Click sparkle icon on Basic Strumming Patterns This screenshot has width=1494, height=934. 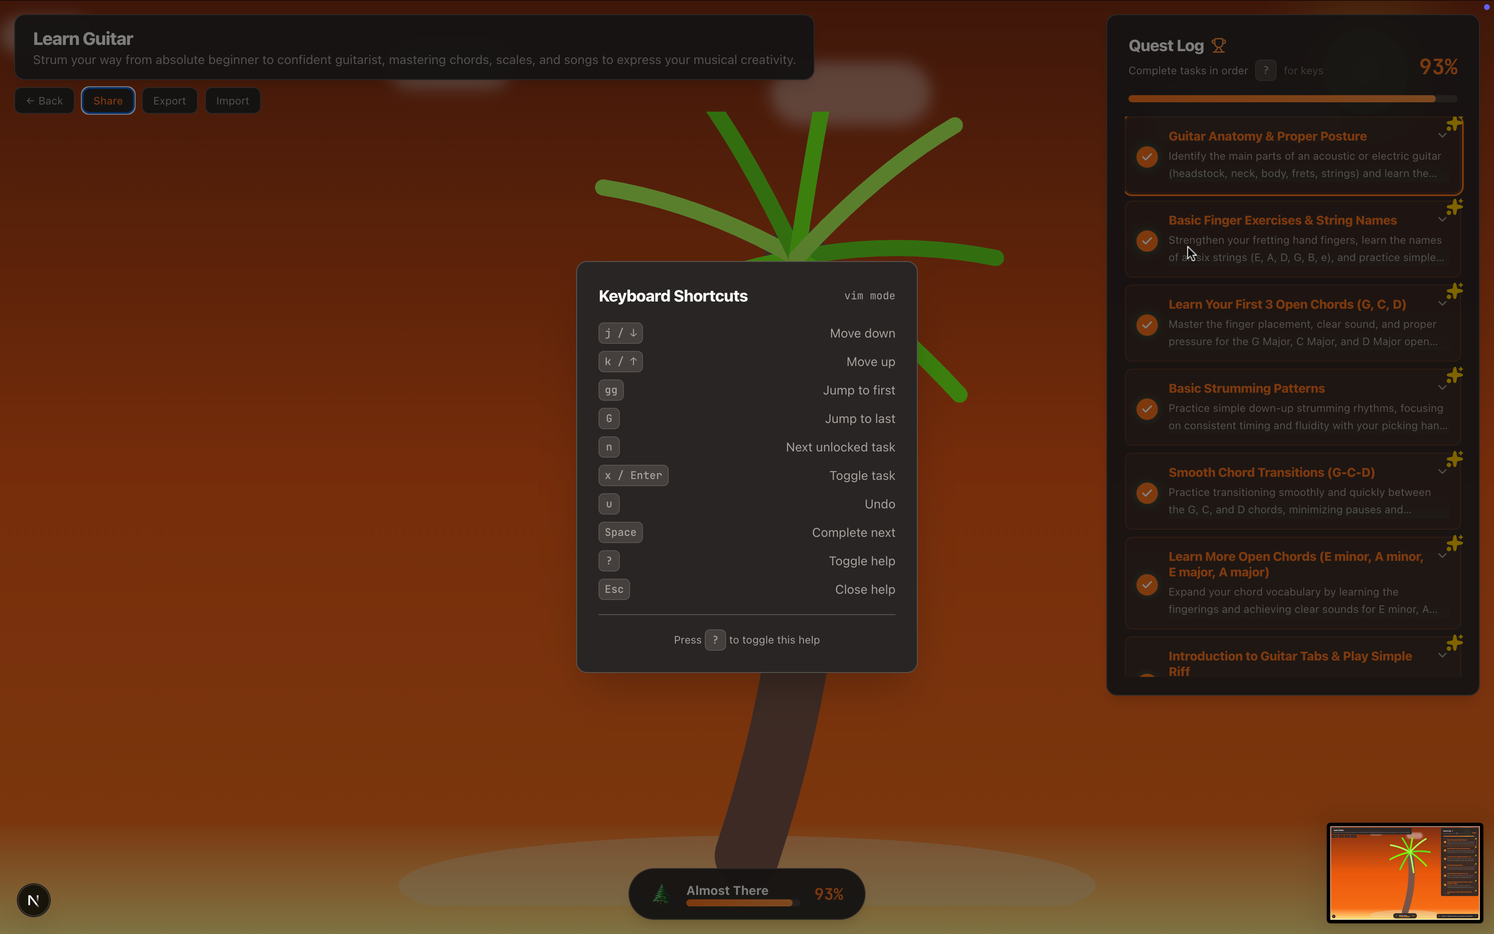pos(1454,375)
